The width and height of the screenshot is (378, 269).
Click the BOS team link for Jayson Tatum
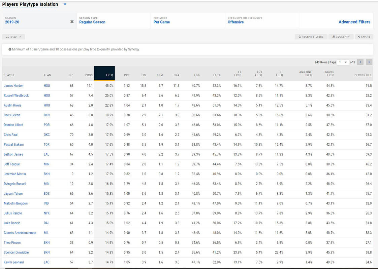tap(47, 194)
